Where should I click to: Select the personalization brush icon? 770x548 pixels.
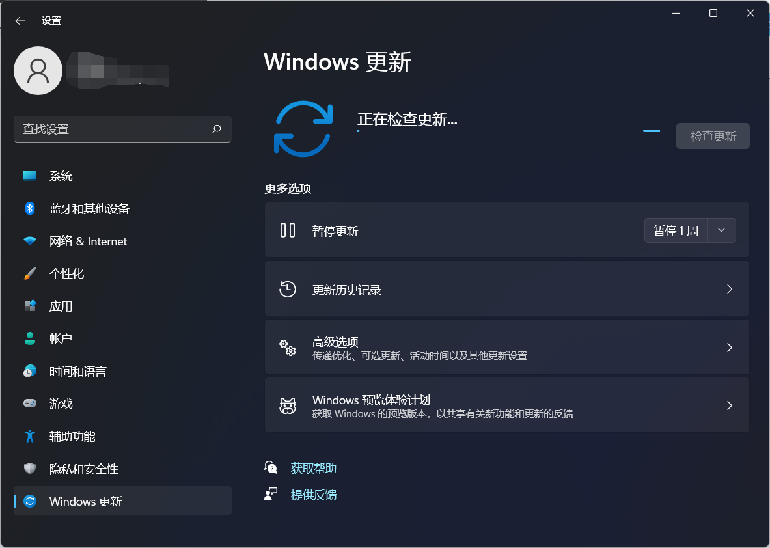tap(29, 273)
